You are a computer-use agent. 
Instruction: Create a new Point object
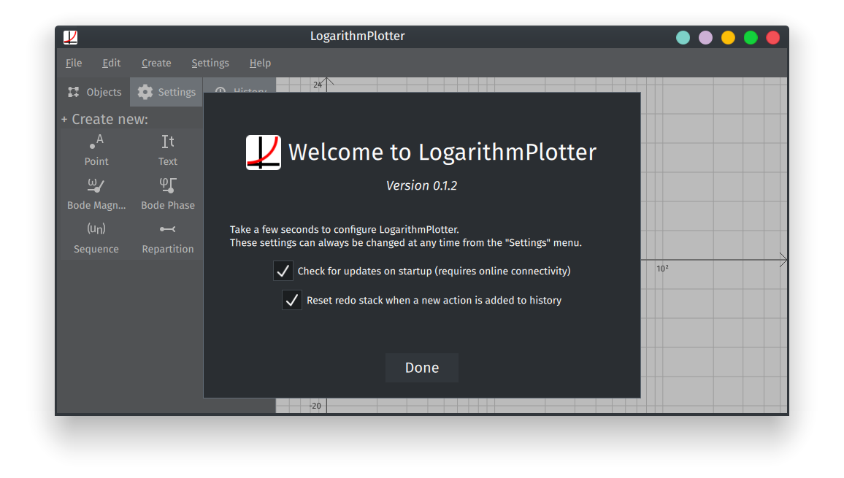click(x=96, y=150)
